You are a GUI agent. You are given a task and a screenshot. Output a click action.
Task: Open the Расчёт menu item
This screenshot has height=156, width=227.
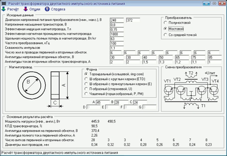pyautogui.click(x=13, y=9)
